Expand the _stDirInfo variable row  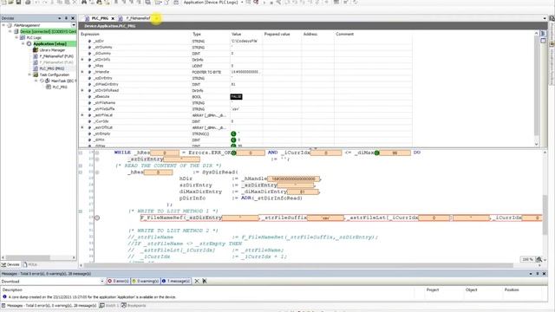82,60
